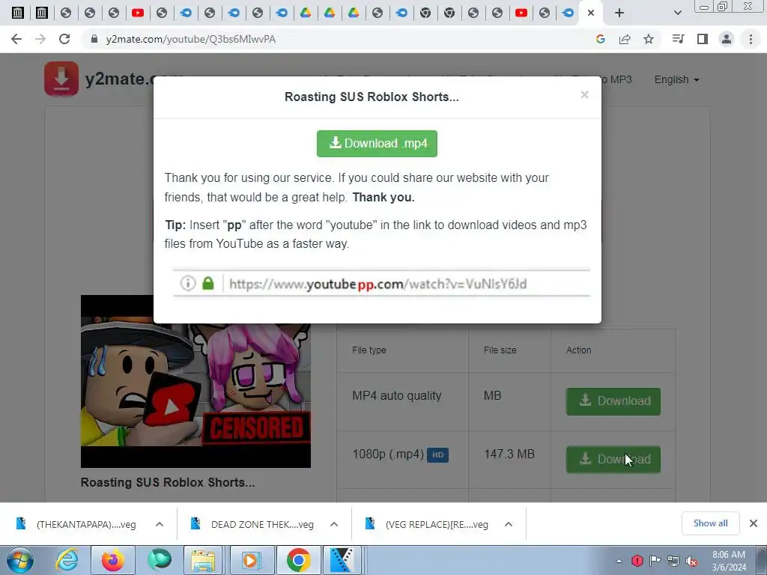This screenshot has height=575, width=767.
Task: Click Show all downloads
Action: 710,523
